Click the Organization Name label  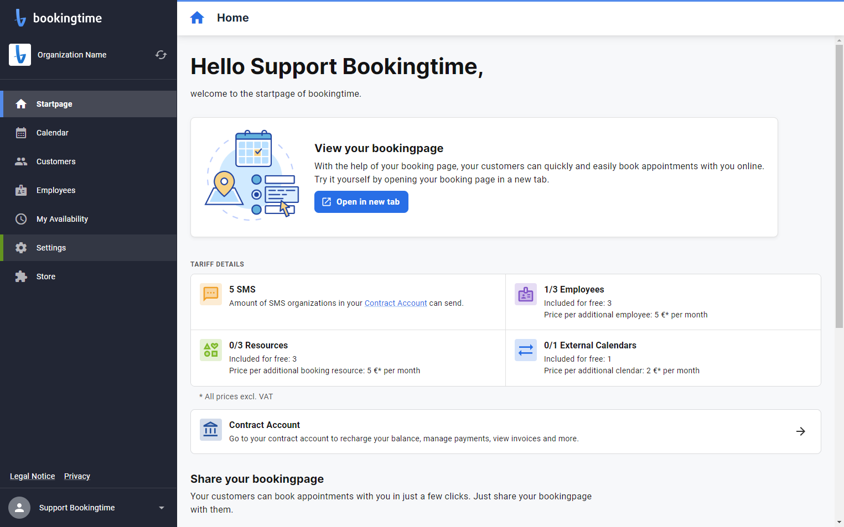tap(72, 55)
